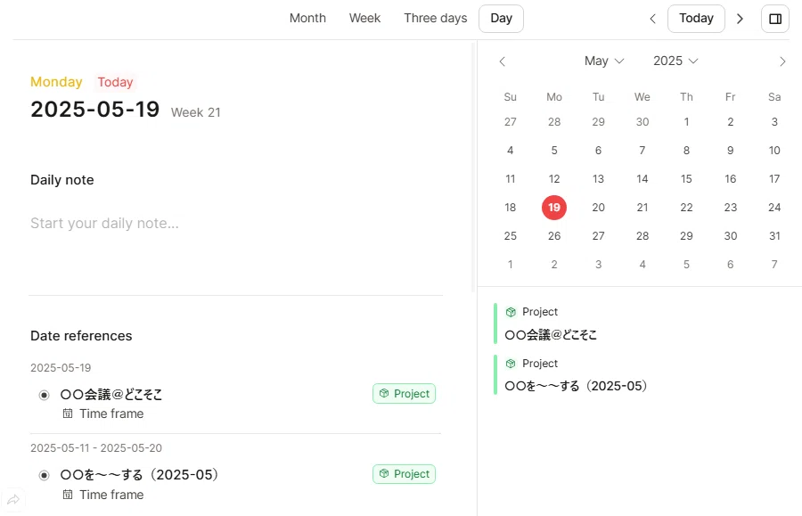Click calendar icon under 〇〇を〜〜する reference
The height and width of the screenshot is (516, 802).
[x=68, y=495]
